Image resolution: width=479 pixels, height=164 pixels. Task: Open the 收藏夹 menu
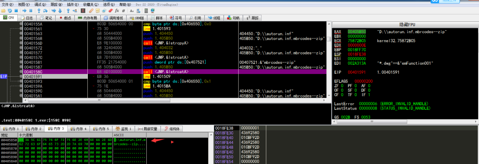tap(91, 4)
